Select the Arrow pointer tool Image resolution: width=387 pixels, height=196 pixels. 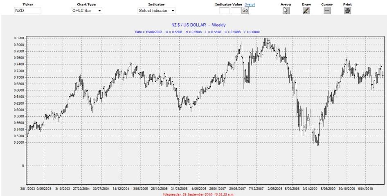pyautogui.click(x=286, y=11)
